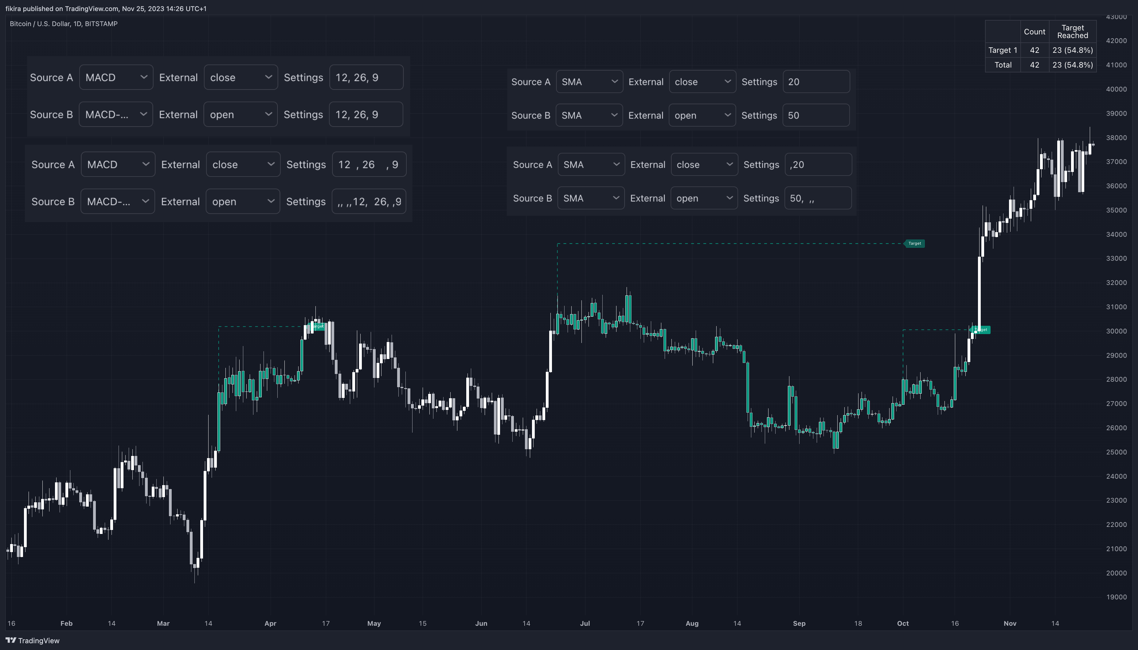Click the 38000 price axis label
1138x650 pixels.
(x=1116, y=138)
